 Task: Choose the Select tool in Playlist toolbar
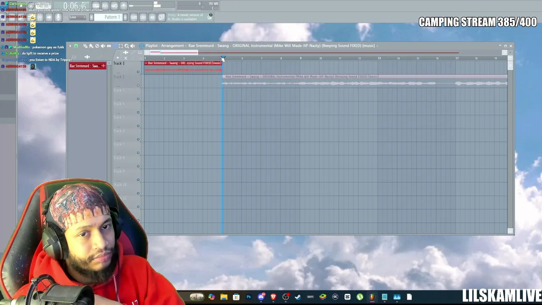coord(121,46)
